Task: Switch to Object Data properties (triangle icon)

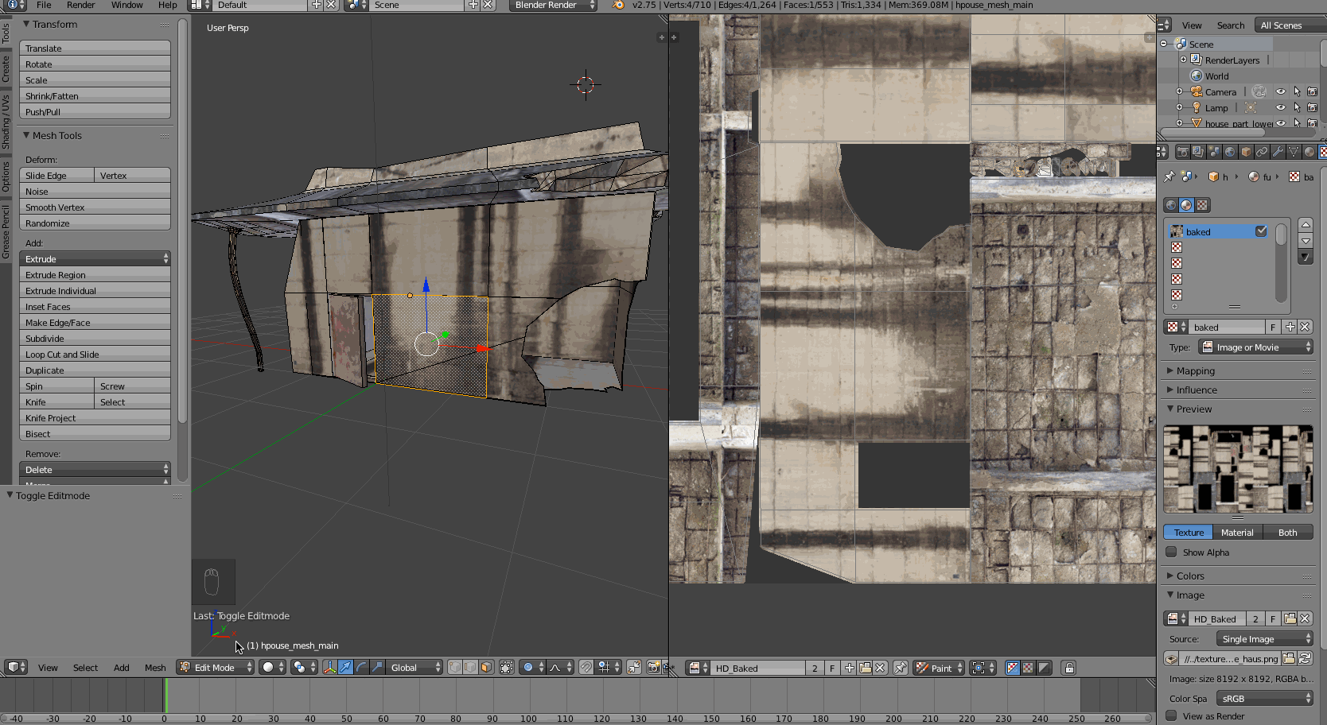Action: point(1294,151)
